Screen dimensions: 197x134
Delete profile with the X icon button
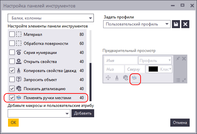click(185, 24)
